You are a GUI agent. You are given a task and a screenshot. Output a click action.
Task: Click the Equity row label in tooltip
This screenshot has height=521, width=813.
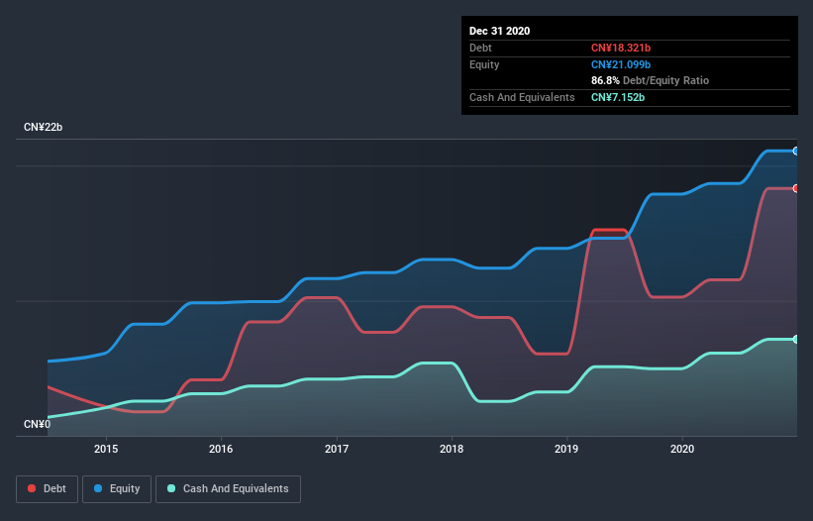(484, 64)
